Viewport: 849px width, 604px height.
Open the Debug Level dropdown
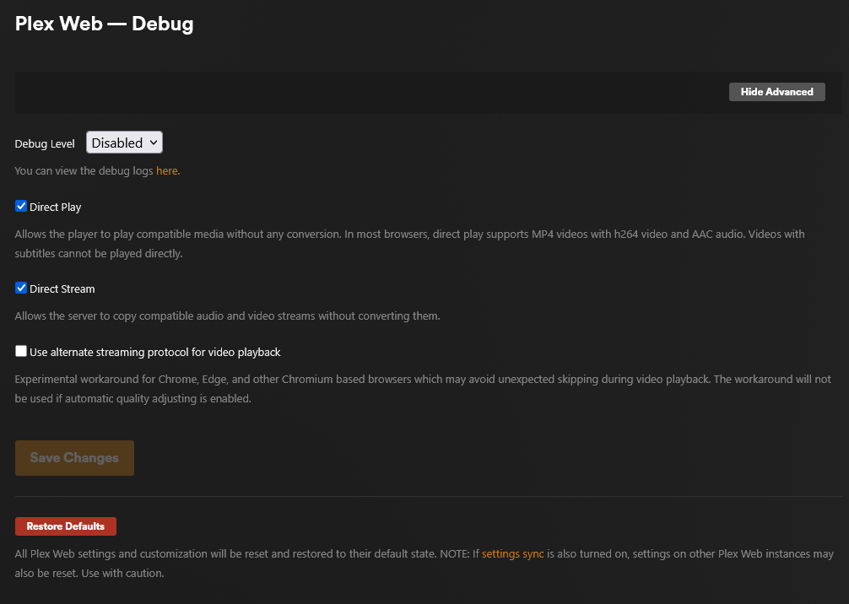pyautogui.click(x=124, y=143)
